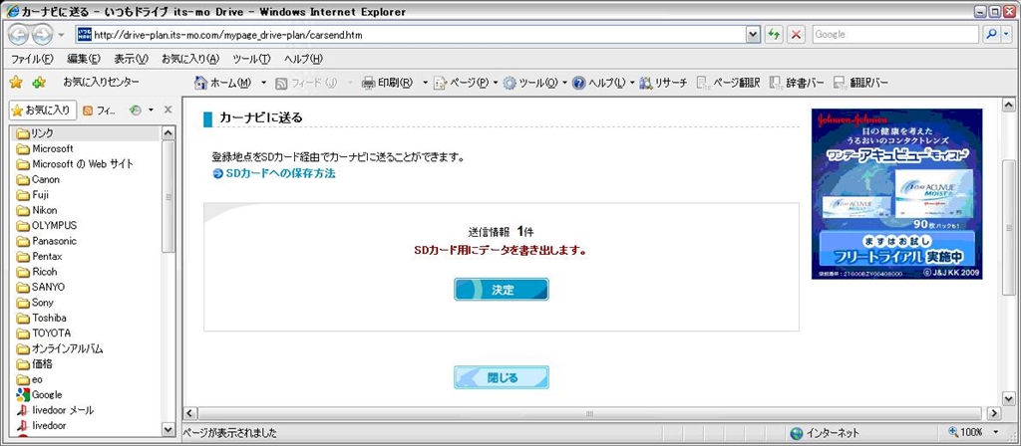Viewport: 1021px width, 446px height.
Task: Refresh the page using the green arrows icon
Action: tap(774, 35)
